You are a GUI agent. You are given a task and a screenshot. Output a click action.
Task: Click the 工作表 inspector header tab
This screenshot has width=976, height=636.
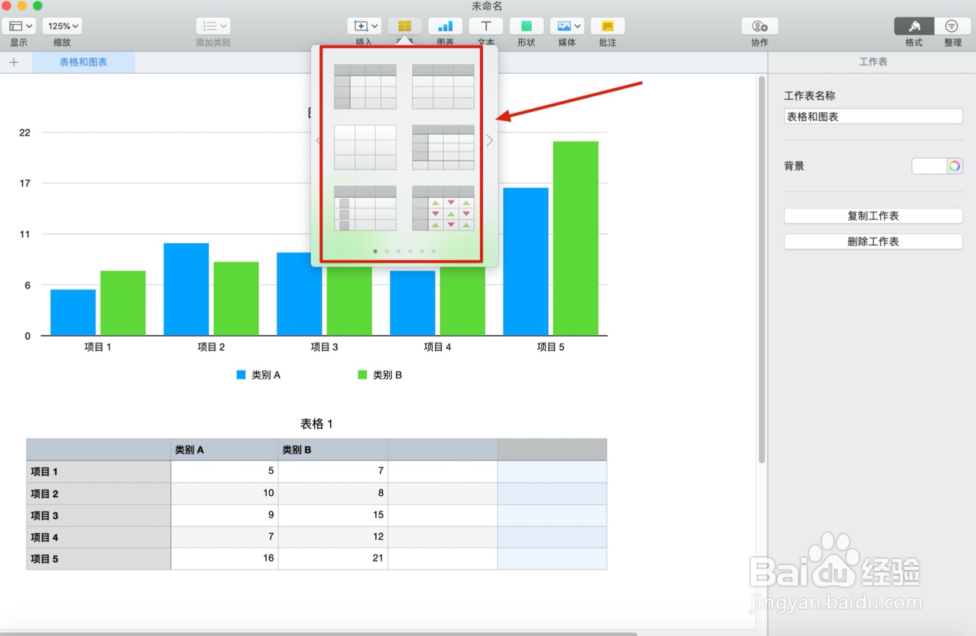pyautogui.click(x=873, y=62)
